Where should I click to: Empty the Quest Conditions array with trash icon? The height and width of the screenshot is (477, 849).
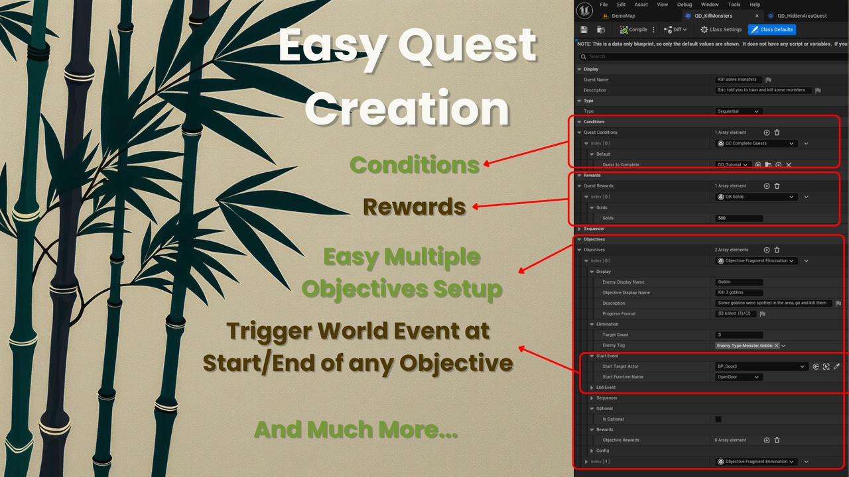[x=777, y=132]
